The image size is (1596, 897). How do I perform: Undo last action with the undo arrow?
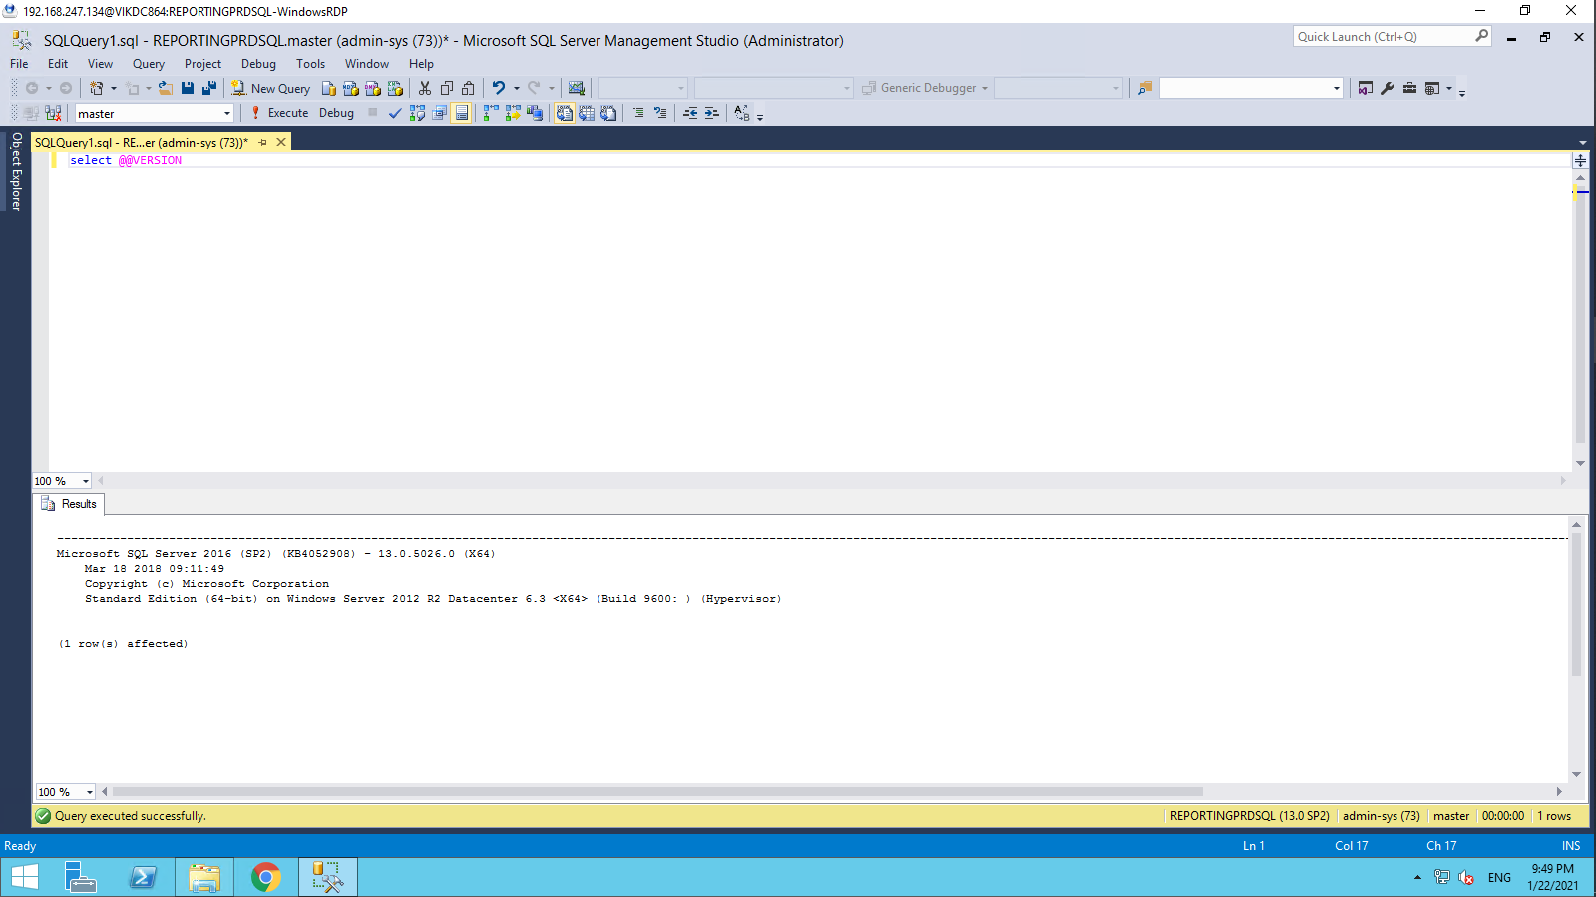498,88
